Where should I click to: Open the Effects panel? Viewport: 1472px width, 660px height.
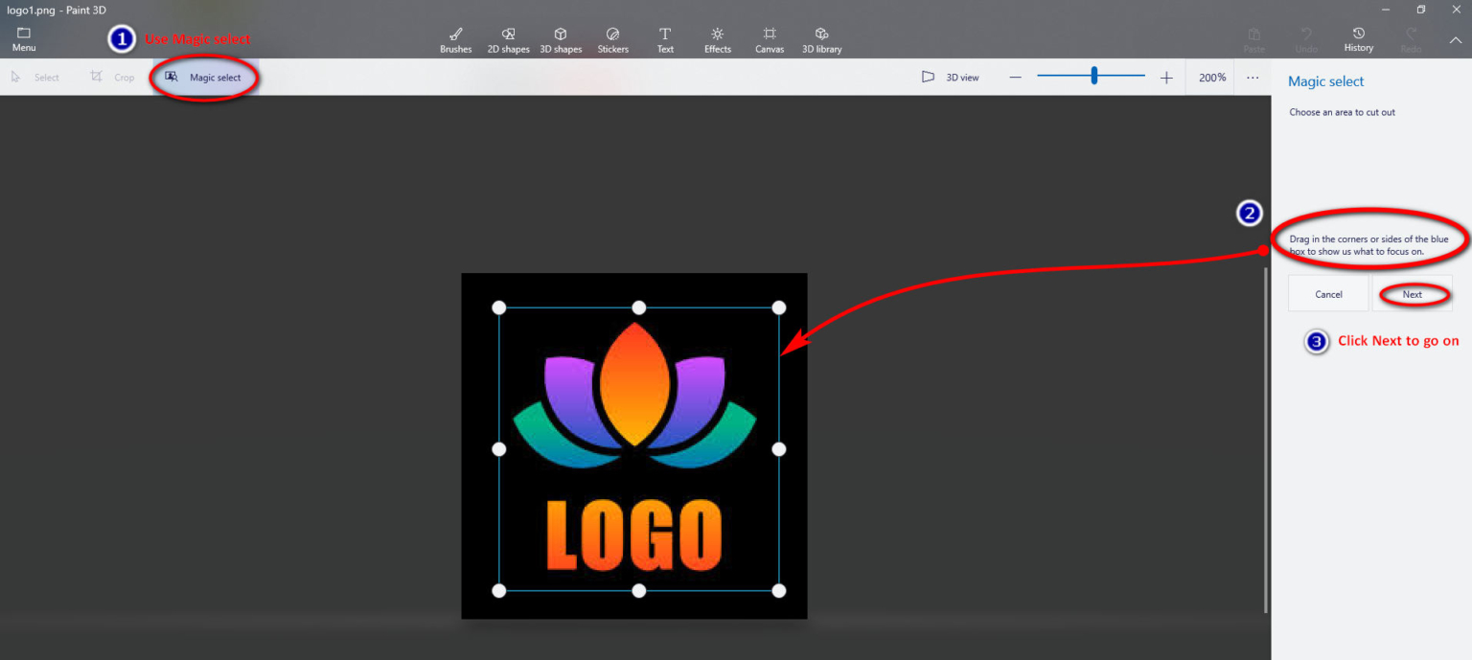tap(718, 39)
